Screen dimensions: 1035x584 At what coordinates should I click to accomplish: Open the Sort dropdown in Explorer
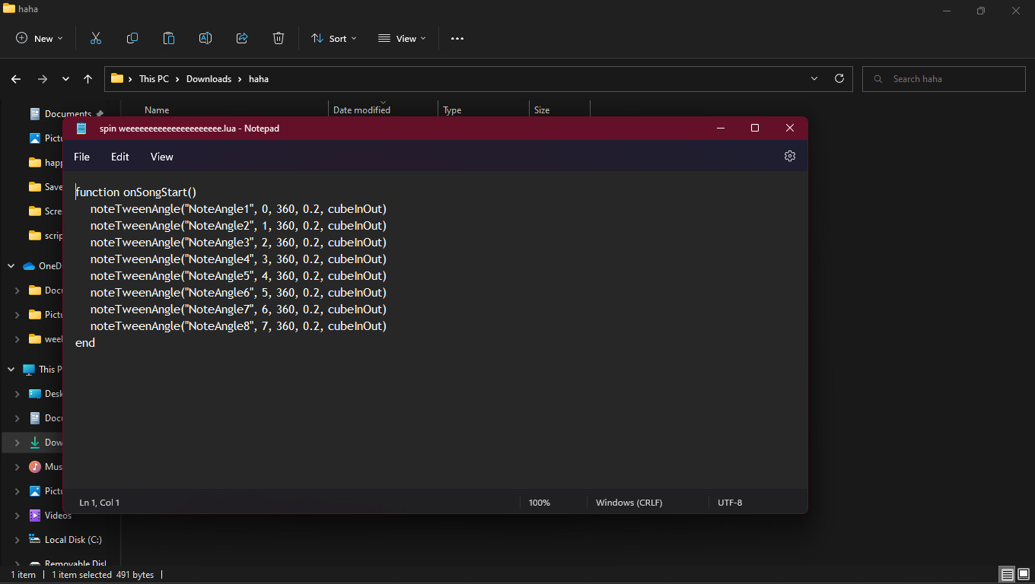334,38
